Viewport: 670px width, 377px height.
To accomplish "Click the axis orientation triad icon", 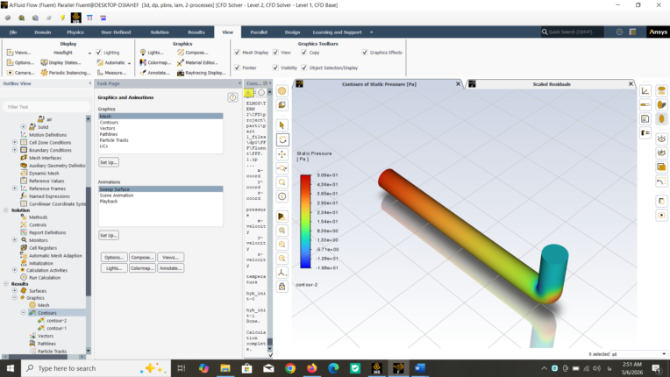I will [x=282, y=273].
